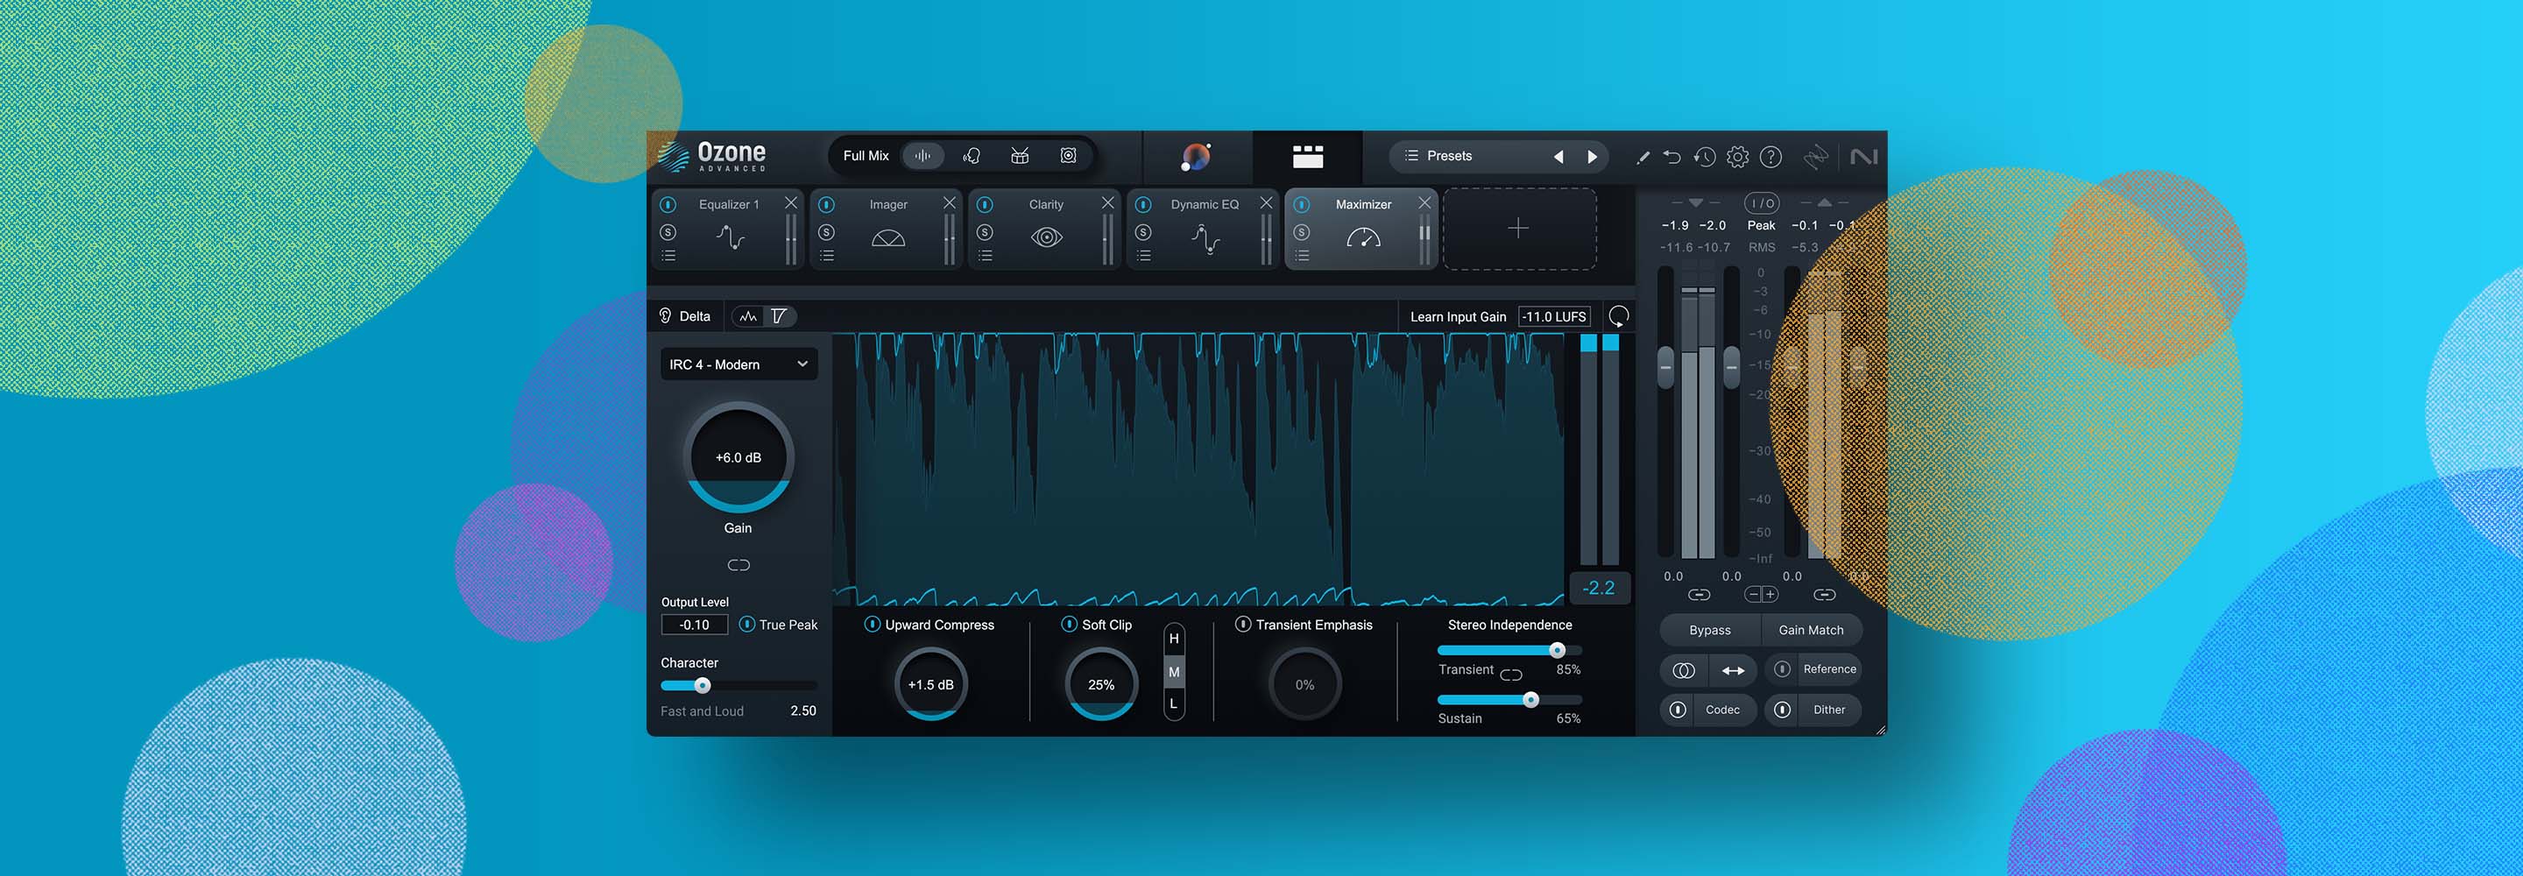
Task: Select the Maximizer module
Action: point(1363,229)
